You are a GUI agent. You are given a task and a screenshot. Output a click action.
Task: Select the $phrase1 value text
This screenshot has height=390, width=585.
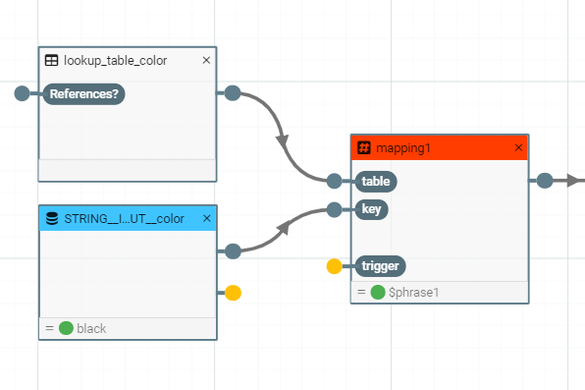(414, 292)
